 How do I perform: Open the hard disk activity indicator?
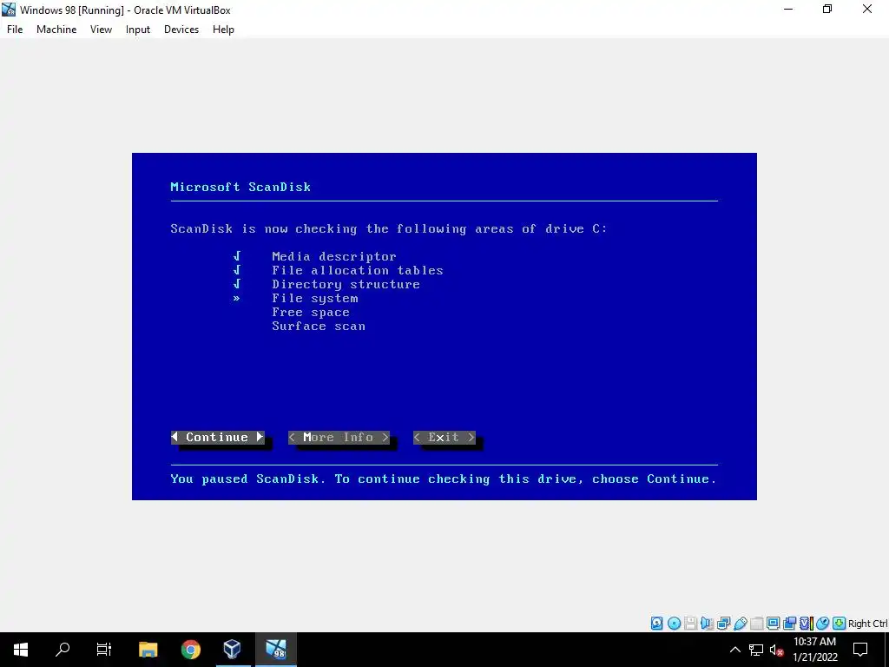[x=656, y=624]
